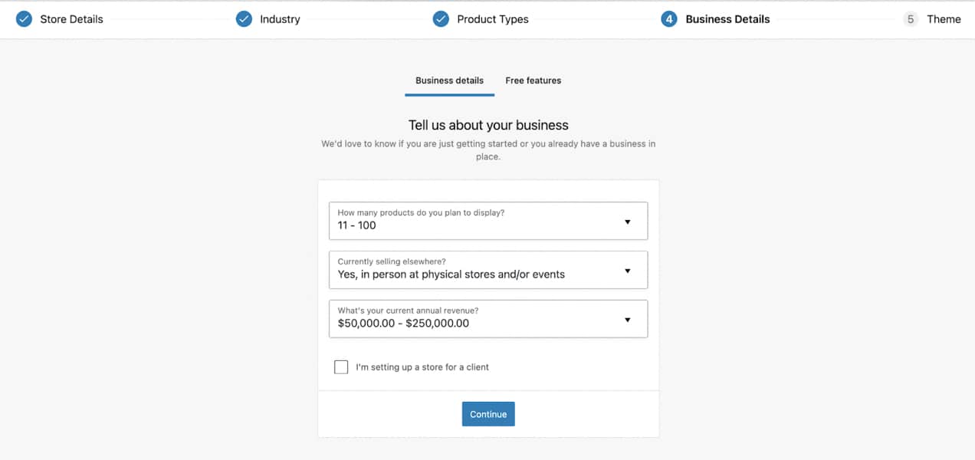Click the Theme step number indicator
The height and width of the screenshot is (460, 975).
point(911,18)
